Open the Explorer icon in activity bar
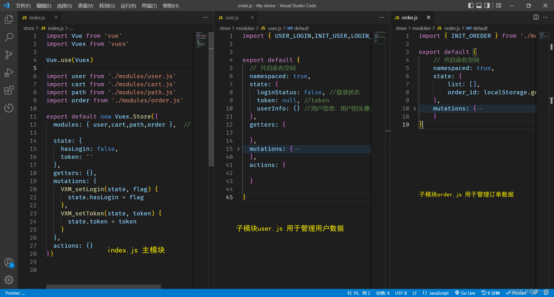The image size is (554, 297). 9,19
